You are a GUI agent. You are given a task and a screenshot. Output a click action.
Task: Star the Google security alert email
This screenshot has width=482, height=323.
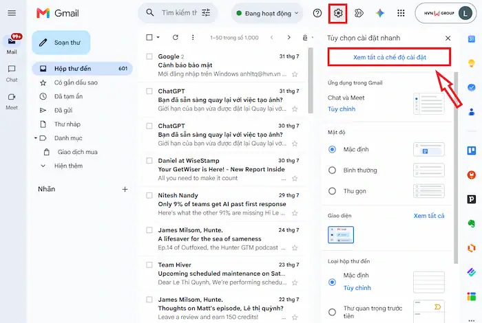295,74
